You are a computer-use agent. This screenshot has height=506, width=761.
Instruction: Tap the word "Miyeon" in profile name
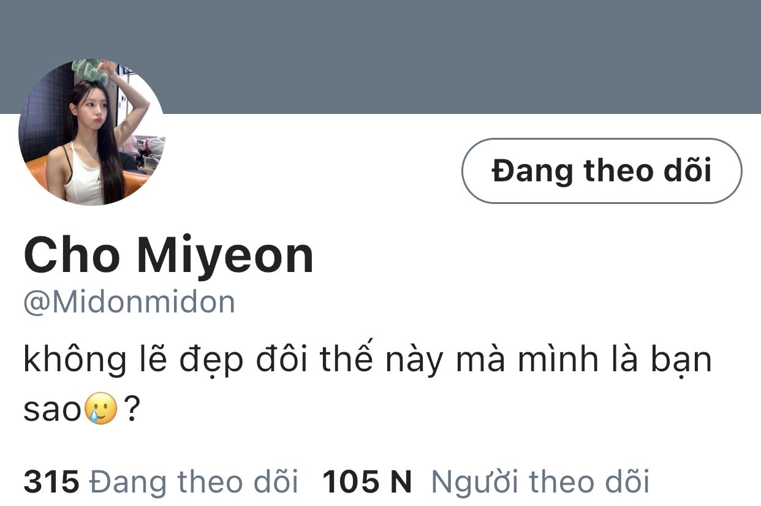tap(225, 255)
